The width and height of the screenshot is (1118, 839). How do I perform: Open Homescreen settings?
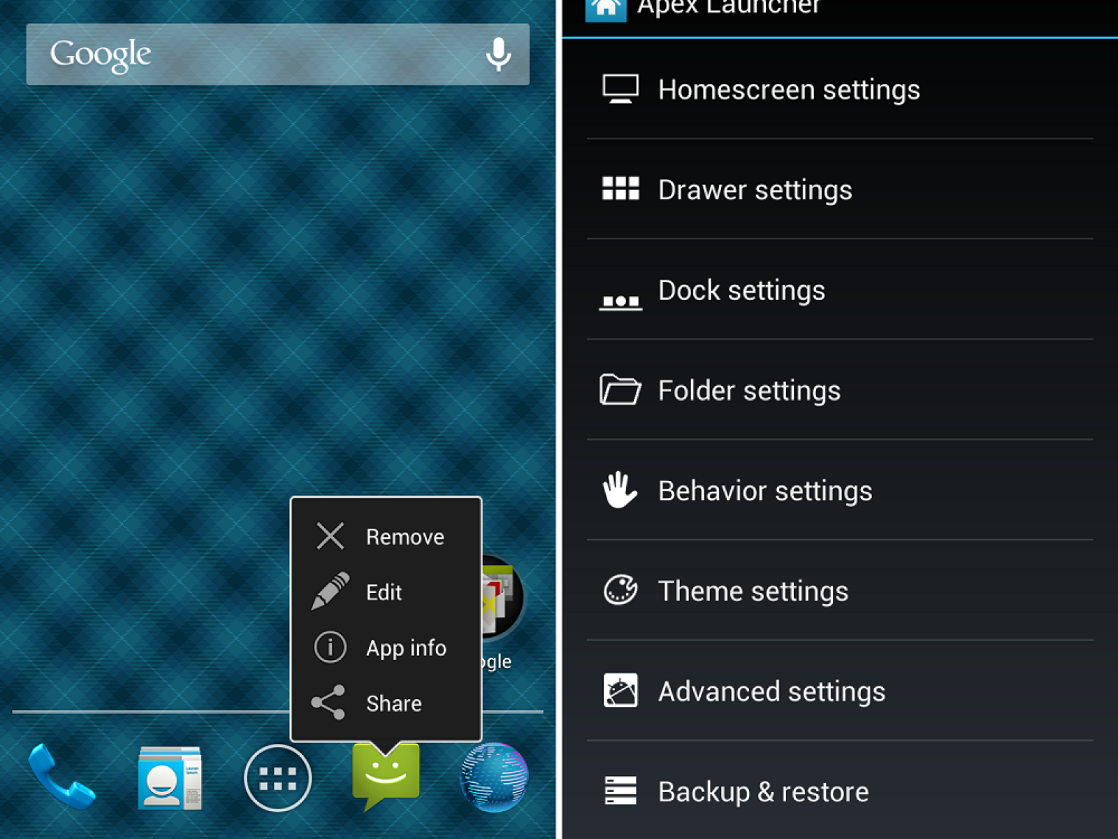788,89
